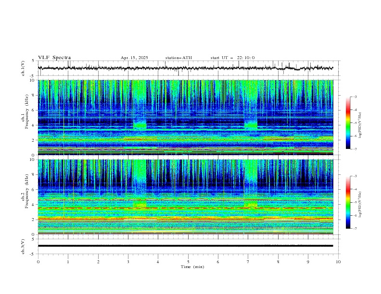Click the time axis tick label "1"
Screen dimensions: 381x294
(x=68, y=262)
